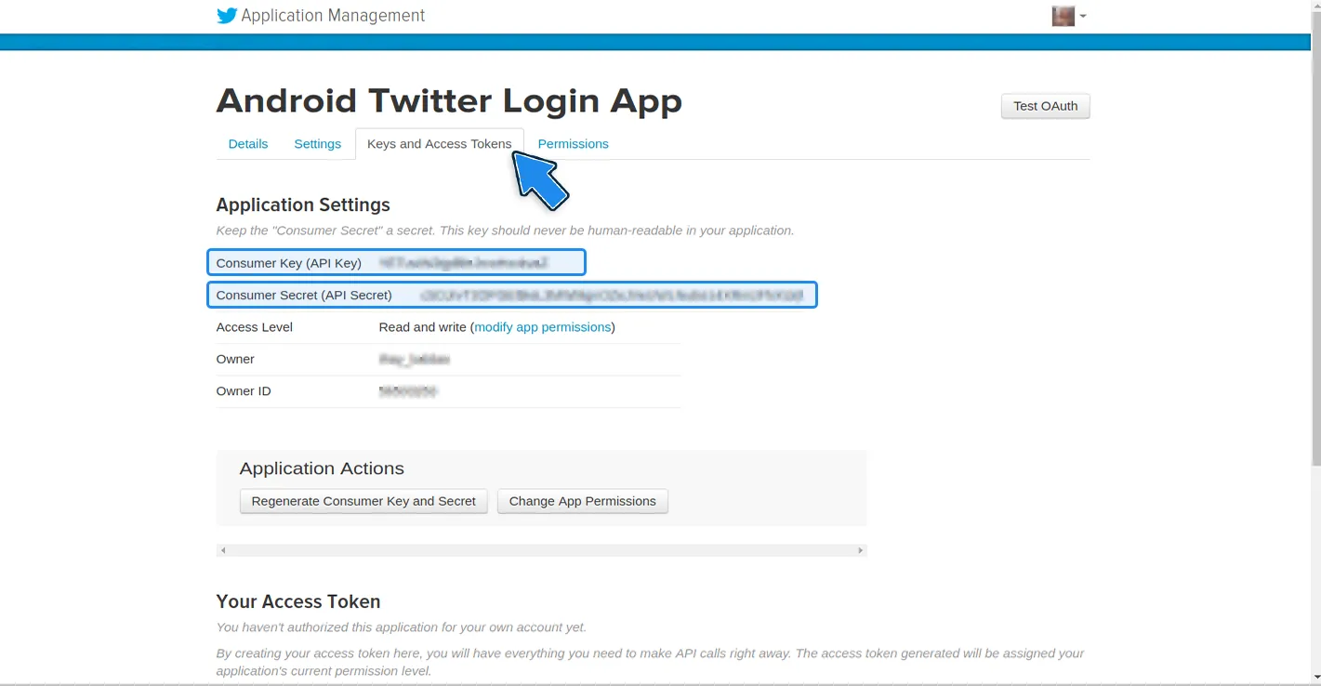1321x686 pixels.
Task: Select the Keys and Access Tokens tab
Action: click(x=439, y=144)
